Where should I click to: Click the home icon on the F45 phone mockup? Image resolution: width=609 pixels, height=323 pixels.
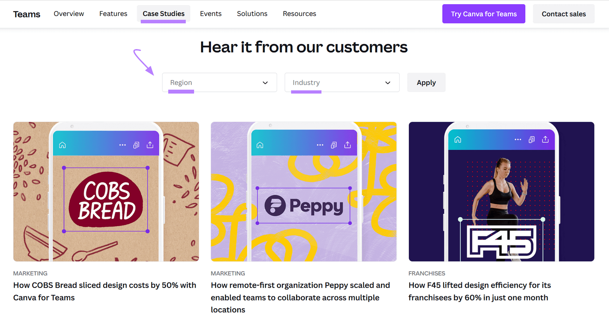[x=457, y=140]
